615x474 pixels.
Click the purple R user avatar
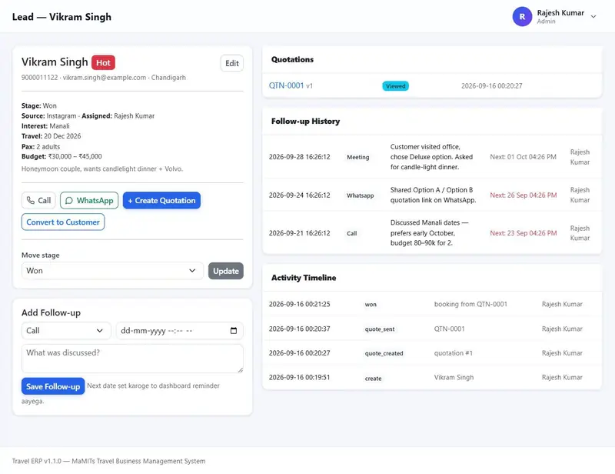click(522, 17)
